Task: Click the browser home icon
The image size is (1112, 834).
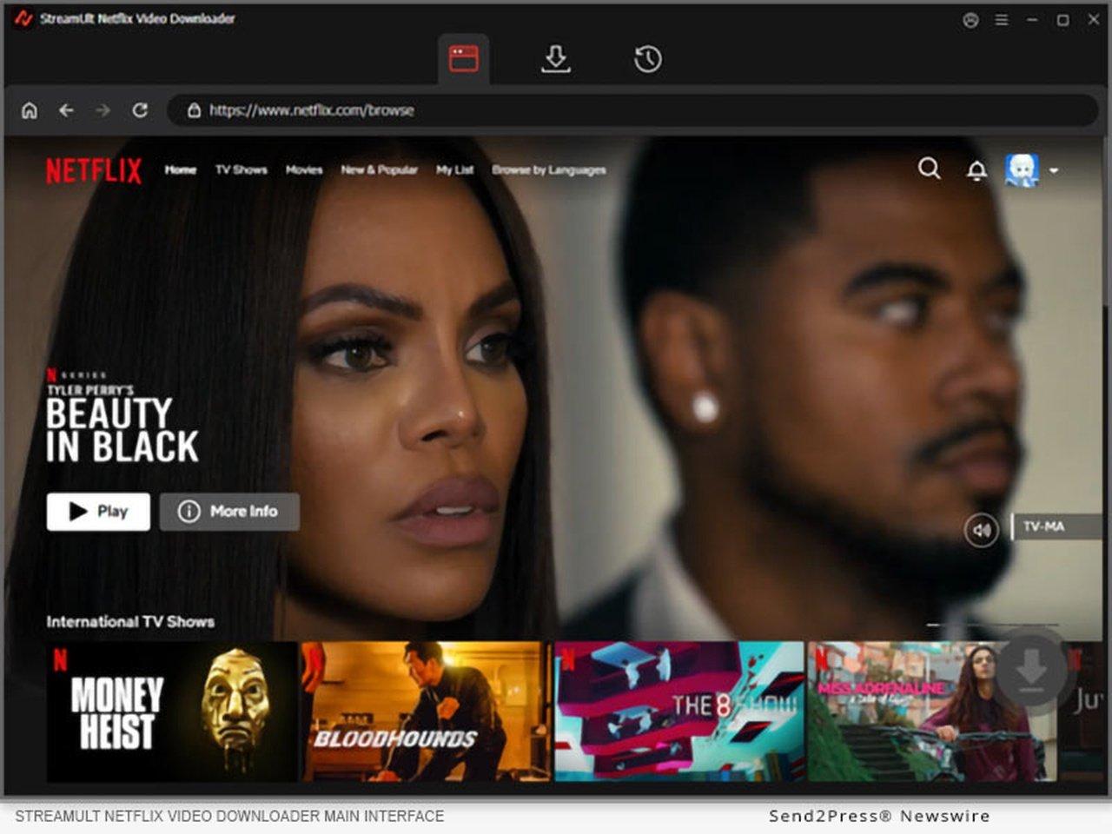Action: (30, 110)
